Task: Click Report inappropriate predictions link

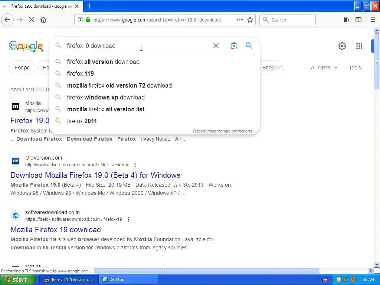Action: click(x=223, y=131)
